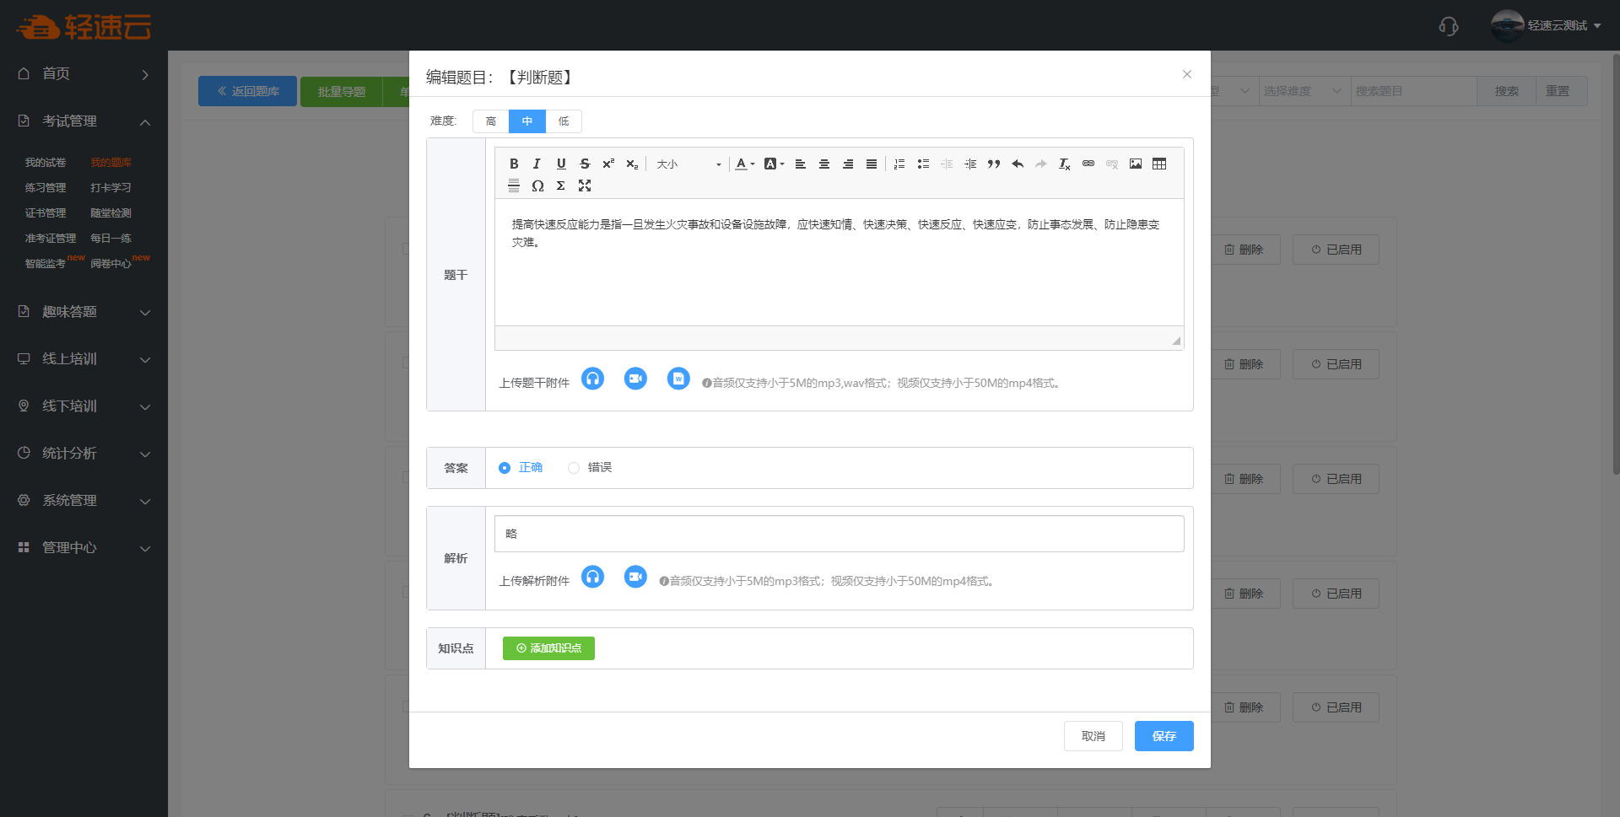
Task: Insert a math formula (Sigma)
Action: 560,185
